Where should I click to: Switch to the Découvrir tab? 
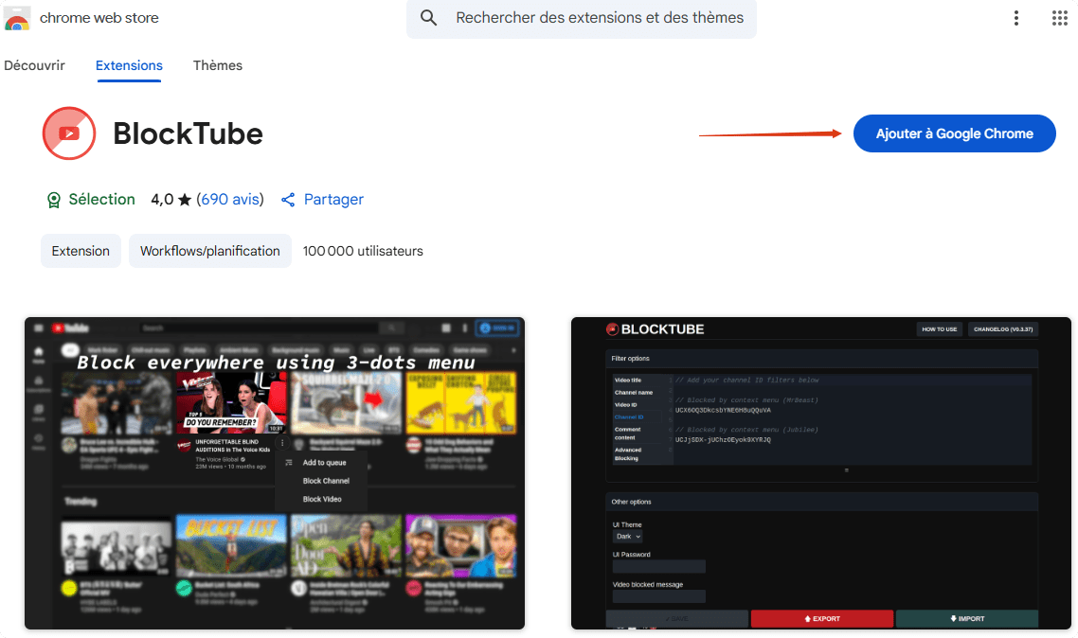[34, 65]
